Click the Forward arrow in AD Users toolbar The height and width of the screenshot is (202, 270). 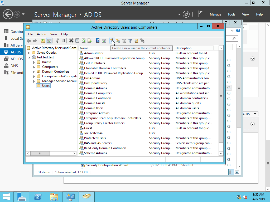pyautogui.click(x=35, y=41)
